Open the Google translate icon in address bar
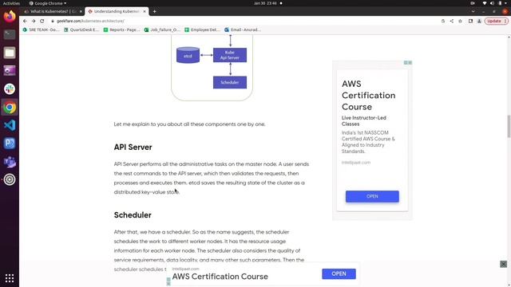Image resolution: width=511 pixels, height=287 pixels. click(443, 21)
